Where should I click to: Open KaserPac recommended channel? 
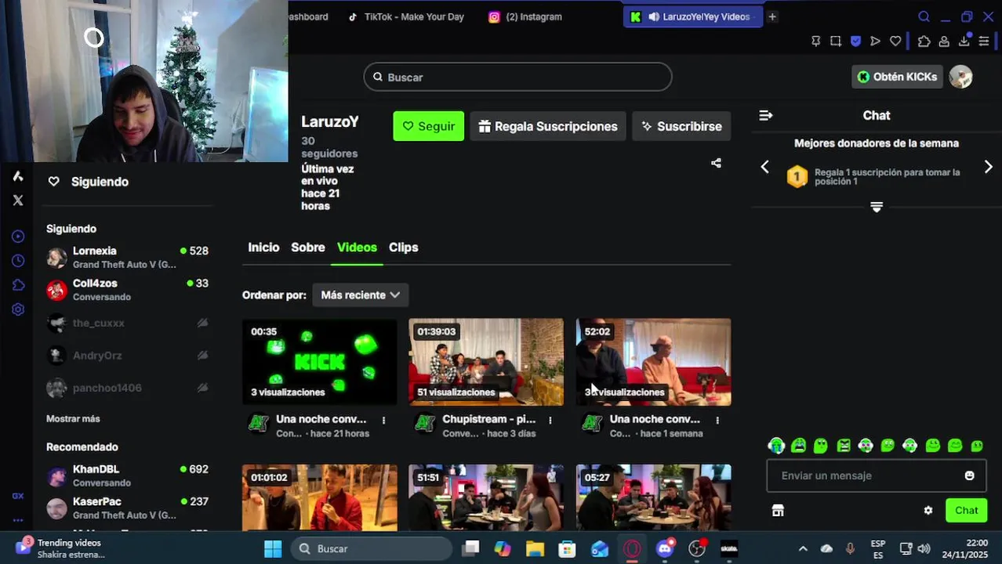coord(127,508)
